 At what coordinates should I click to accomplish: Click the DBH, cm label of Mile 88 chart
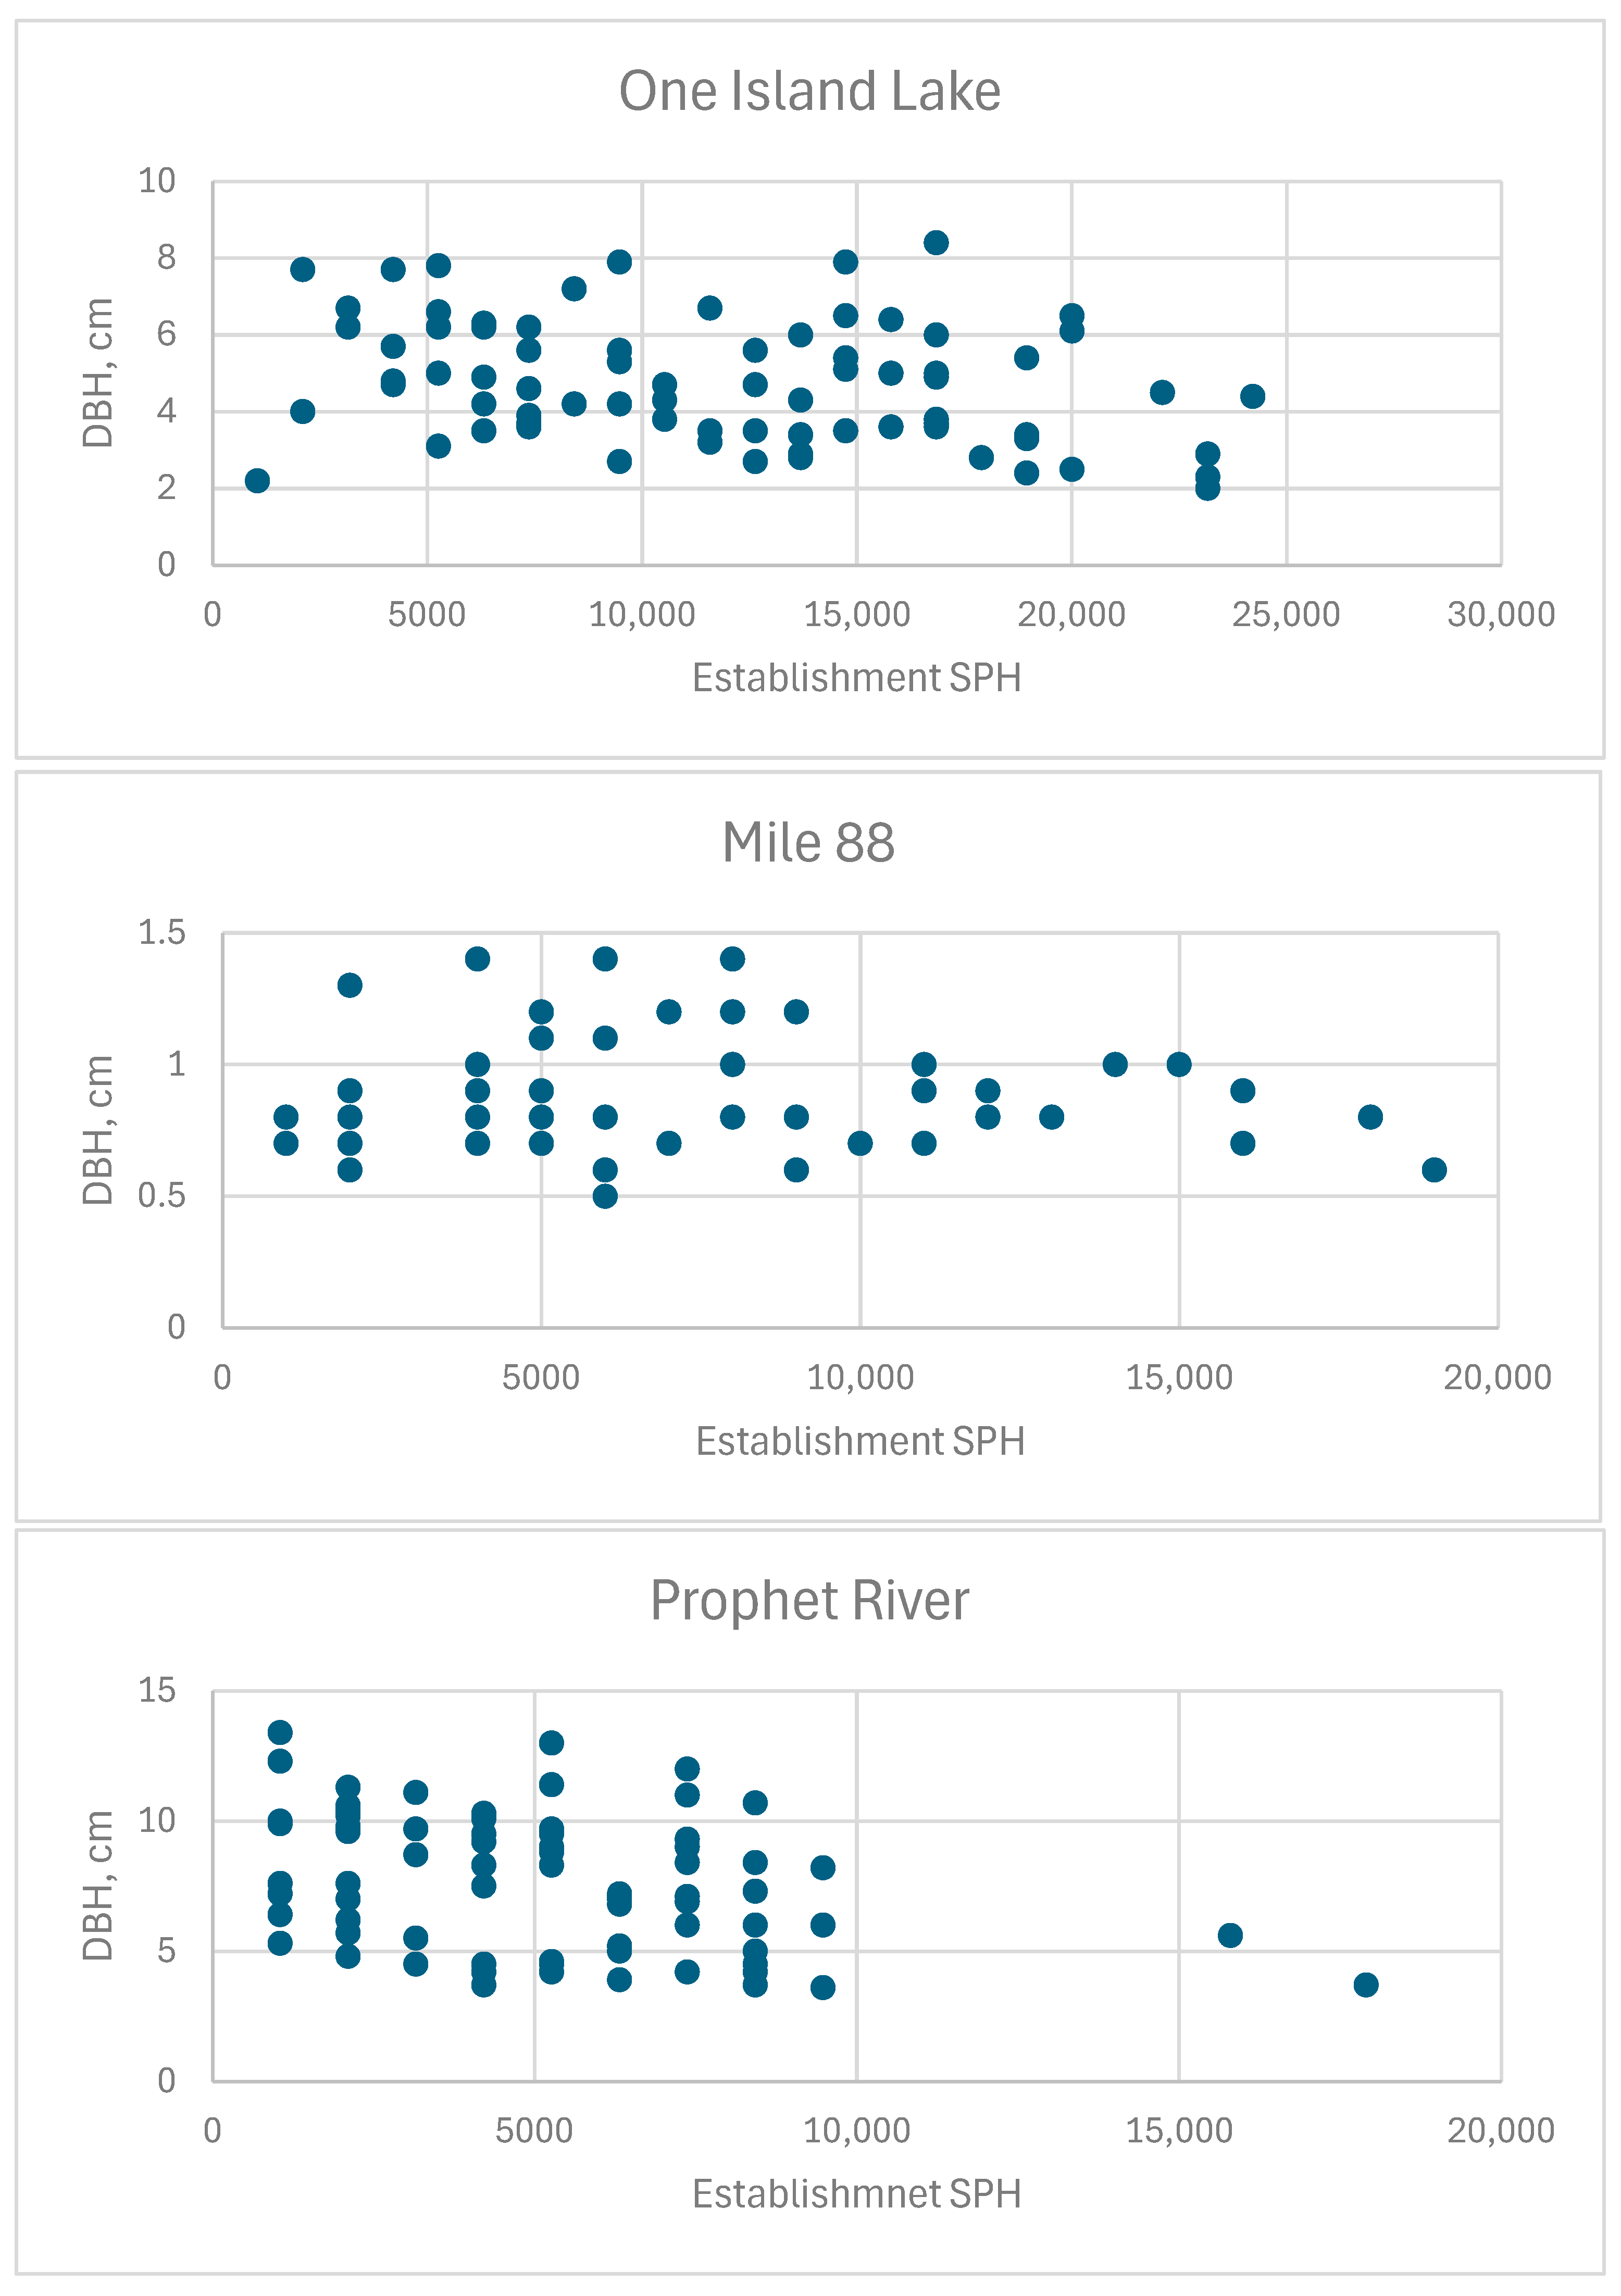click(x=98, y=1130)
